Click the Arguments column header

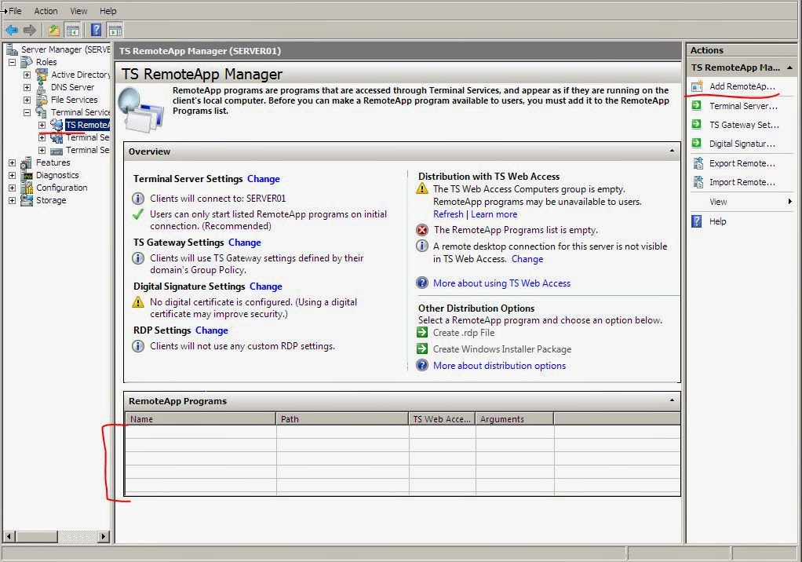click(515, 419)
